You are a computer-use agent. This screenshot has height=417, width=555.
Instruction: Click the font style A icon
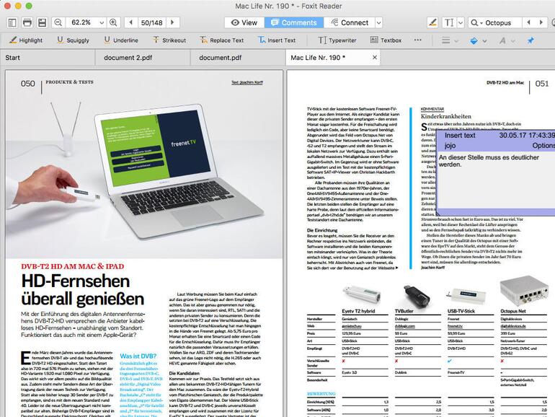click(x=502, y=40)
